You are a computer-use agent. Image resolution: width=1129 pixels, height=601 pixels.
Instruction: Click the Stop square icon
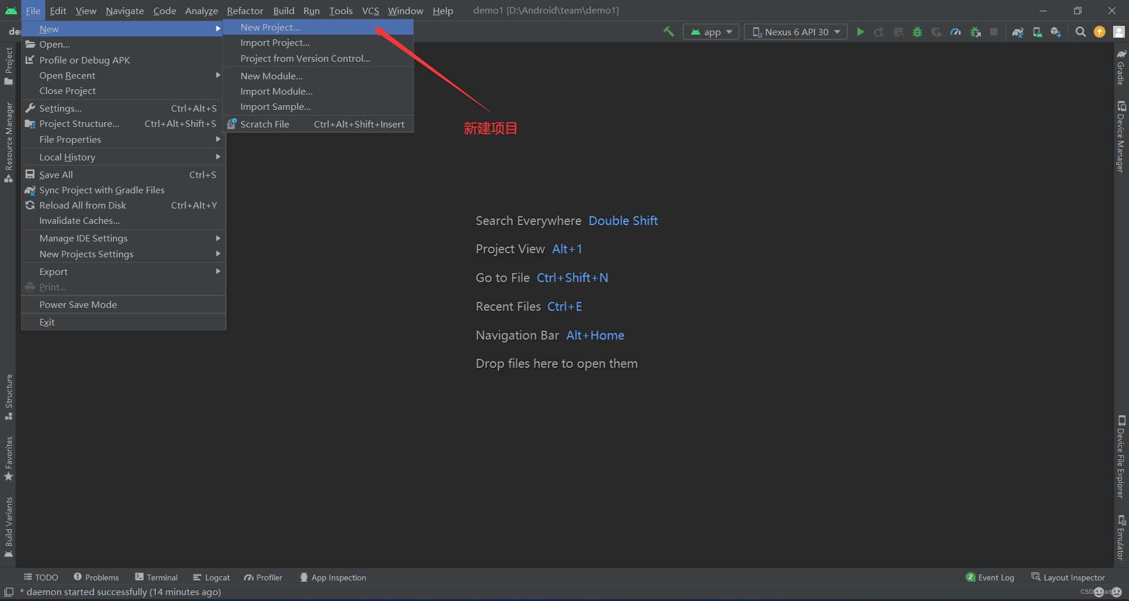[994, 32]
